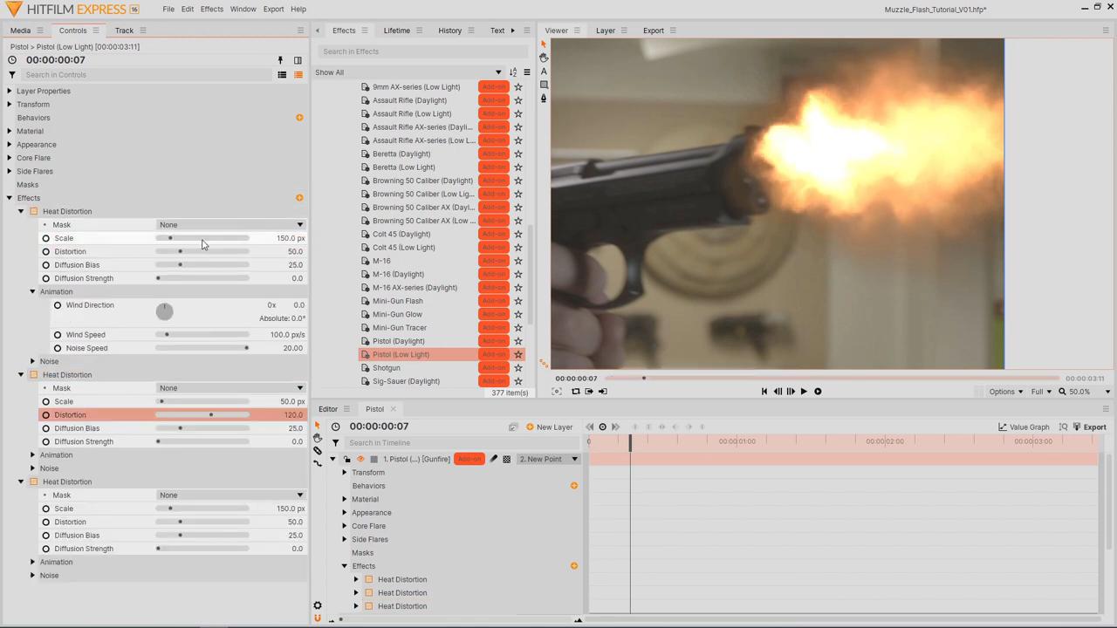Viewport: 1117px width, 628px height.
Task: Disable third Heat Distortion effect checkbox in Controls
Action: [34, 481]
